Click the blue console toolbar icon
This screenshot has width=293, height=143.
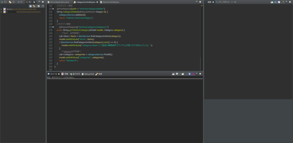pyautogui.click(x=189, y=74)
